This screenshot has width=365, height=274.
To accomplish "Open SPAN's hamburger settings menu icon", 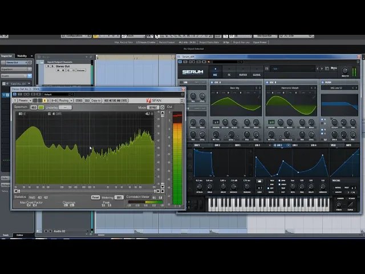I will tap(182, 100).
